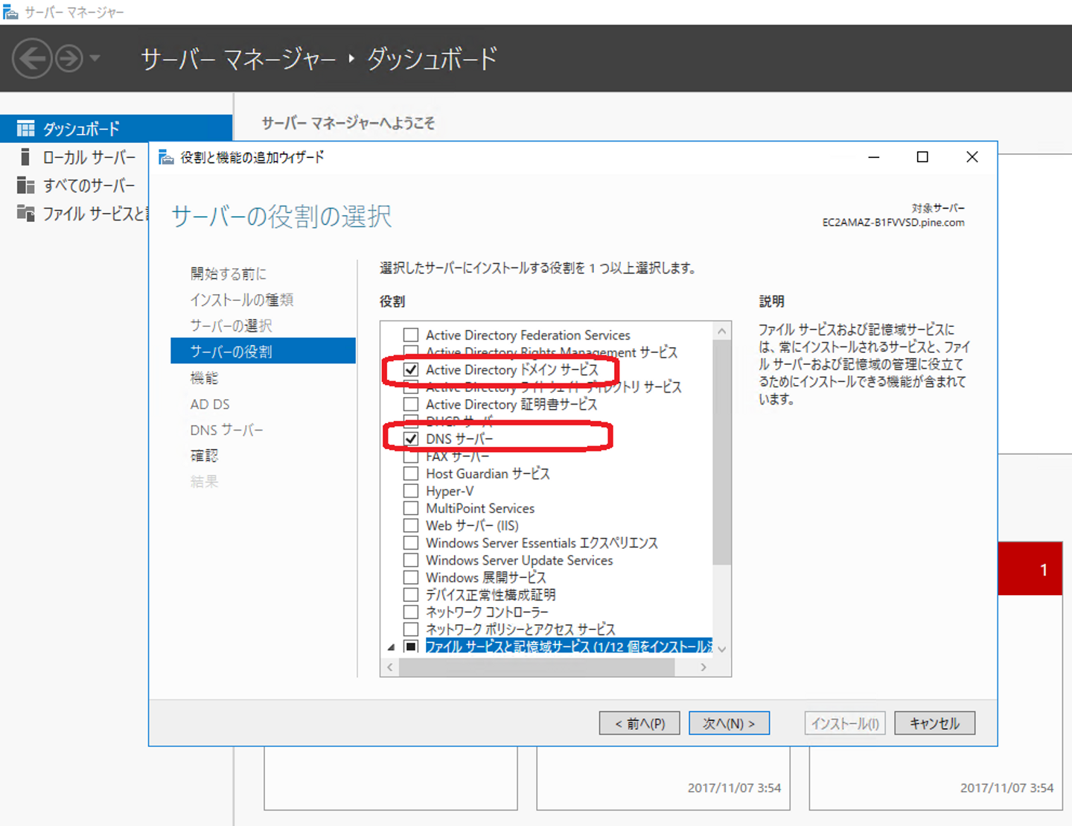The height and width of the screenshot is (826, 1072).
Task: Click the Server Manager forward arrow button
Action: coord(69,58)
